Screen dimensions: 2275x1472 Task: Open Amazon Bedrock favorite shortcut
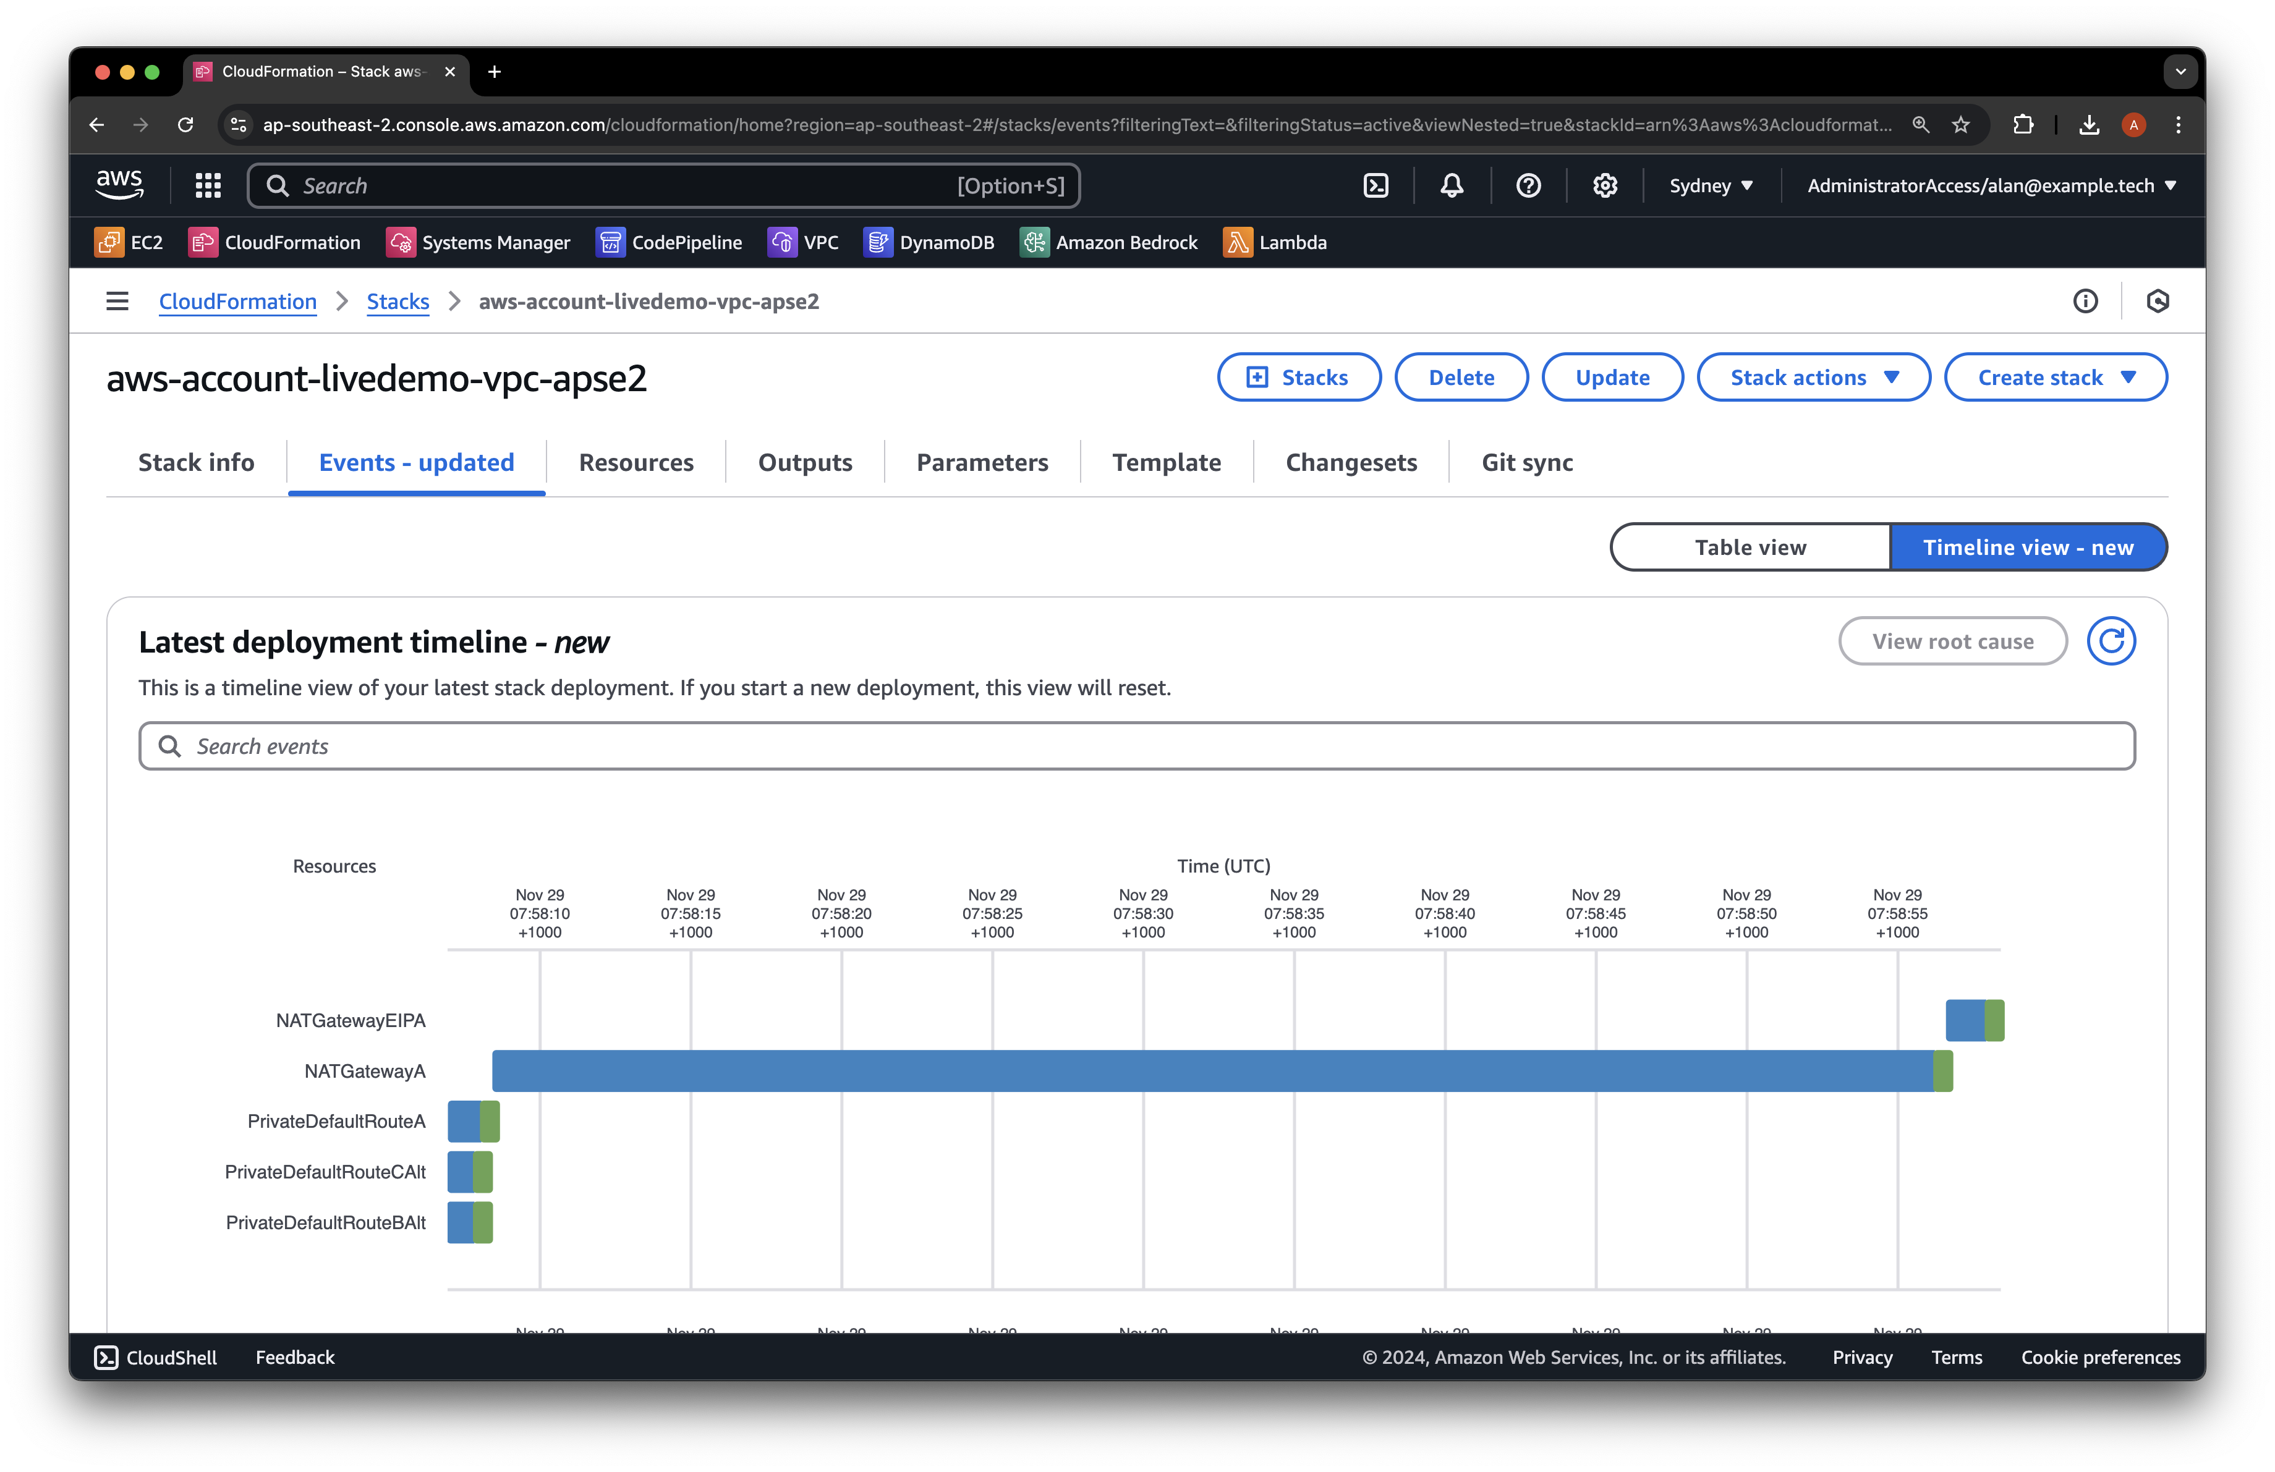(1109, 243)
